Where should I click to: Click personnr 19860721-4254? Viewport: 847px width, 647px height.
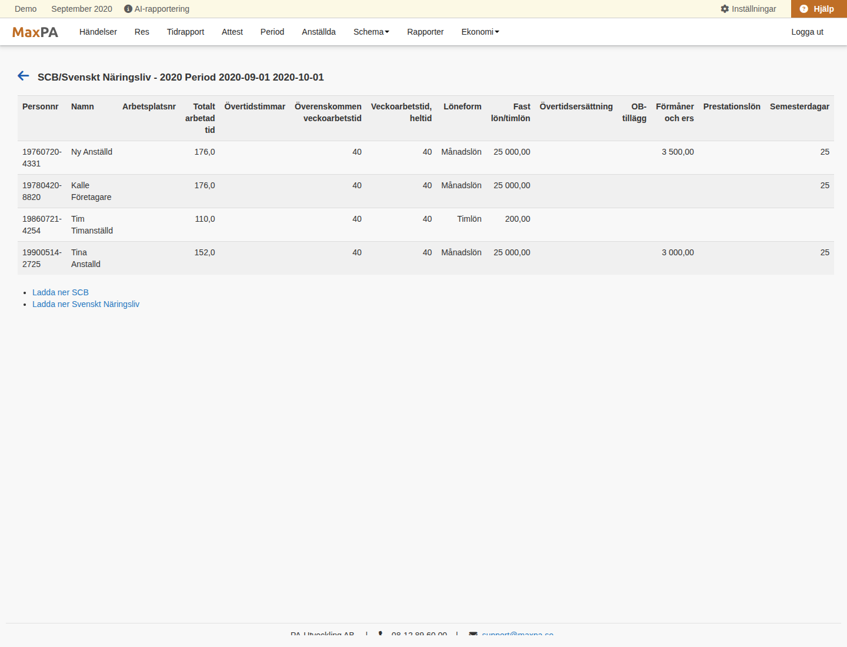click(42, 225)
